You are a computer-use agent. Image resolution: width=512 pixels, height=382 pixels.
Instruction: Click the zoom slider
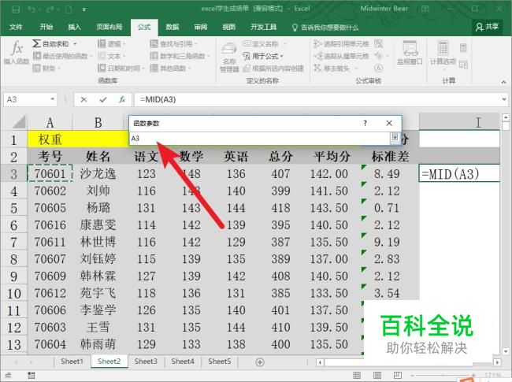point(443,376)
